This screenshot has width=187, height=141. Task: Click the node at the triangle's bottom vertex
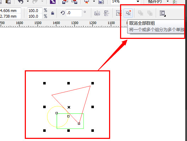(79, 124)
